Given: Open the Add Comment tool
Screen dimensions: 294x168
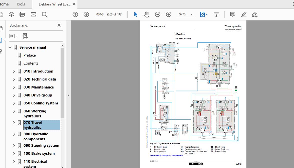Looking at the screenshot, I should pyautogui.click(x=232, y=14).
